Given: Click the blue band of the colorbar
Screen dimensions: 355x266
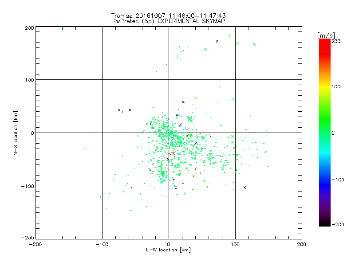Looking at the screenshot, I should 325,180.
